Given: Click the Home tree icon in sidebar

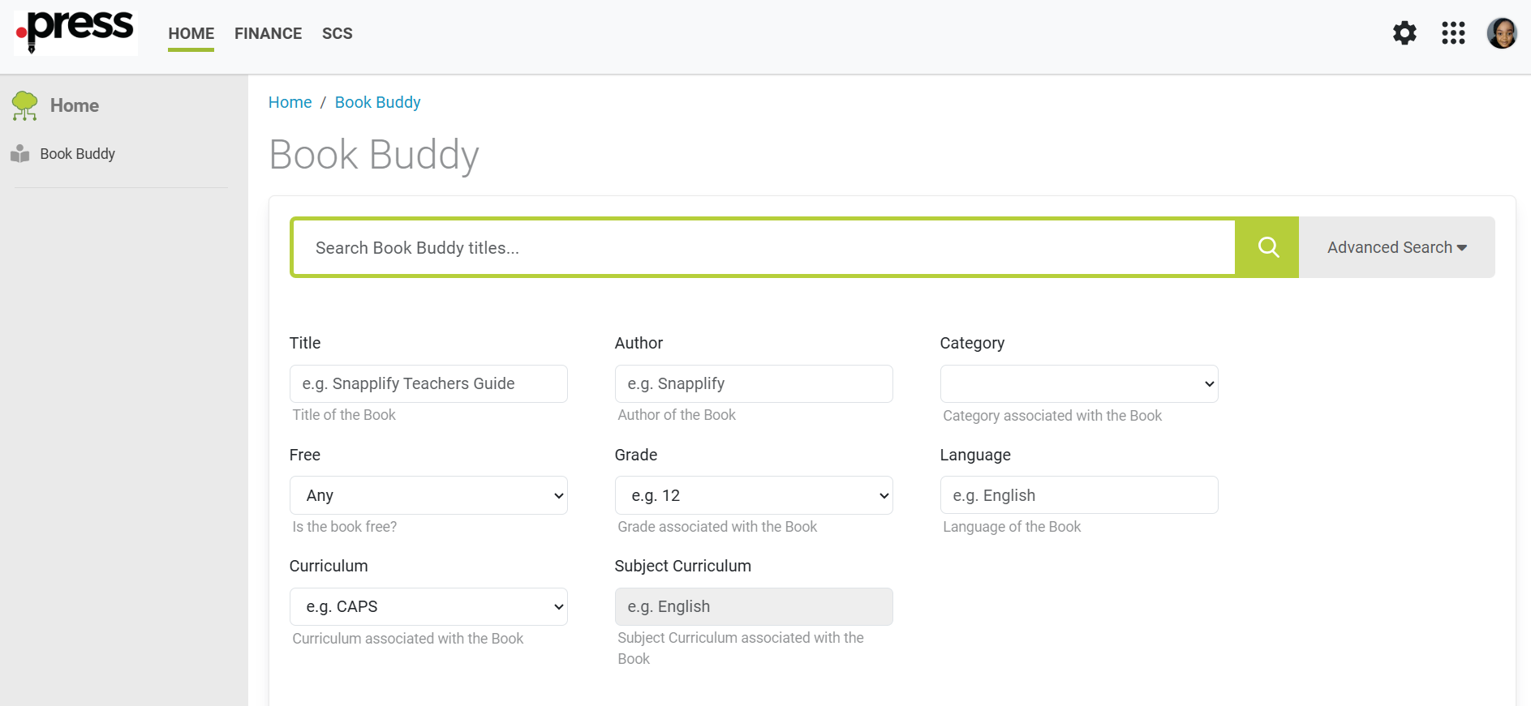Looking at the screenshot, I should pyautogui.click(x=25, y=105).
